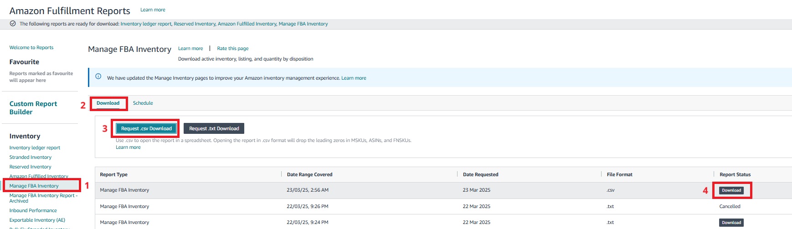This screenshot has height=229, width=792.
Task: Select Manage FBA Inventory in the sidebar
Action: click(x=34, y=186)
